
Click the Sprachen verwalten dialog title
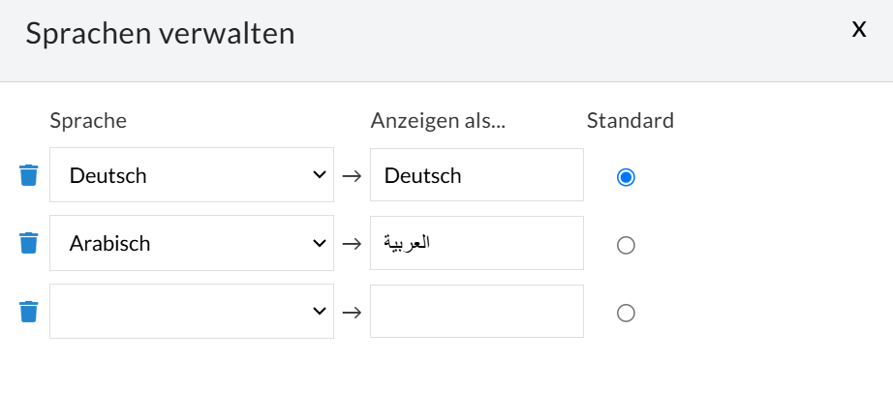pyautogui.click(x=160, y=34)
